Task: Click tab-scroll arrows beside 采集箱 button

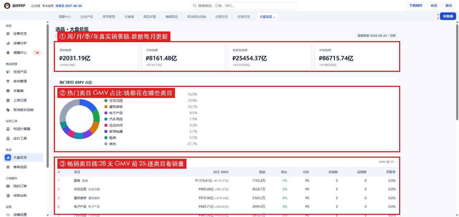Action: (437, 16)
